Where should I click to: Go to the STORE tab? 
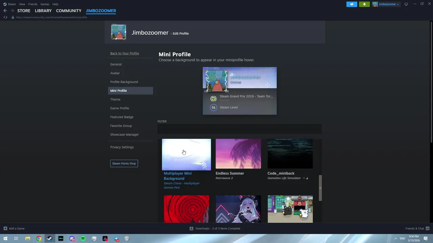point(24,11)
